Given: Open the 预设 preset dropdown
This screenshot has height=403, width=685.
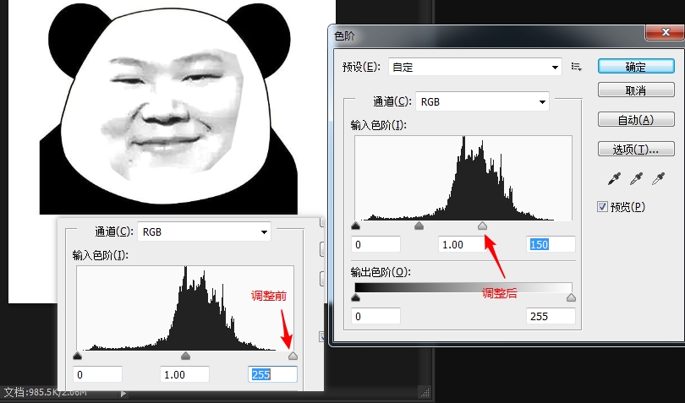Looking at the screenshot, I should tap(475, 67).
